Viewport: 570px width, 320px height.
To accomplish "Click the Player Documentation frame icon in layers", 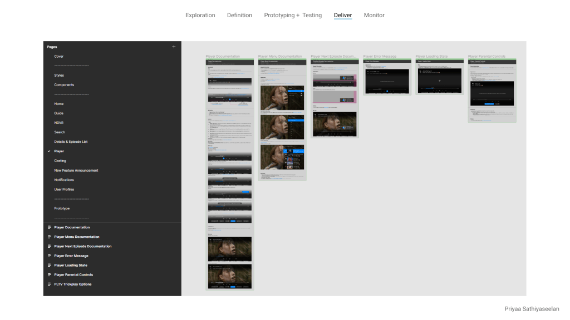I will (49, 227).
